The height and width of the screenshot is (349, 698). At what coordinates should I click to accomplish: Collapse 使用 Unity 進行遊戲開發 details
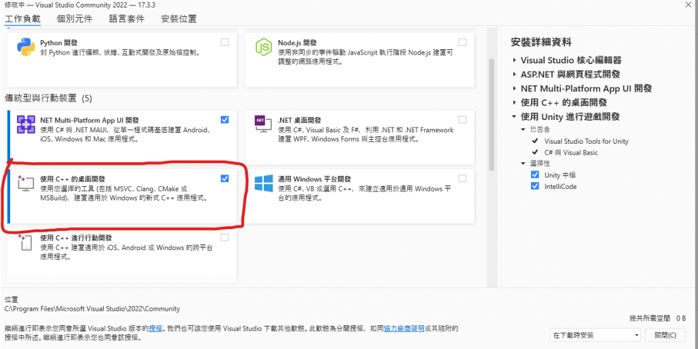(x=515, y=117)
